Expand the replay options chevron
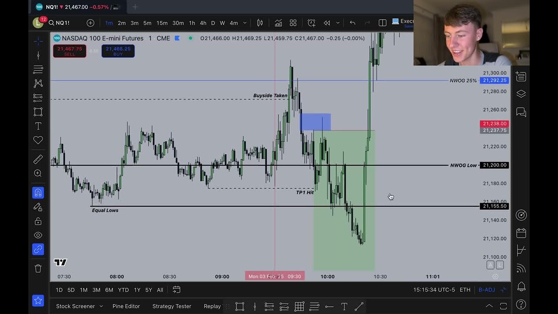 pos(338,23)
